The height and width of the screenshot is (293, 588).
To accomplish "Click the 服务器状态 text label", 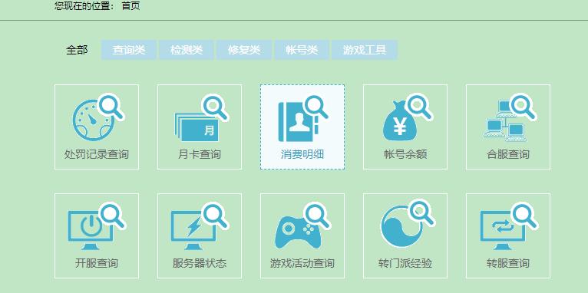I will [x=200, y=263].
